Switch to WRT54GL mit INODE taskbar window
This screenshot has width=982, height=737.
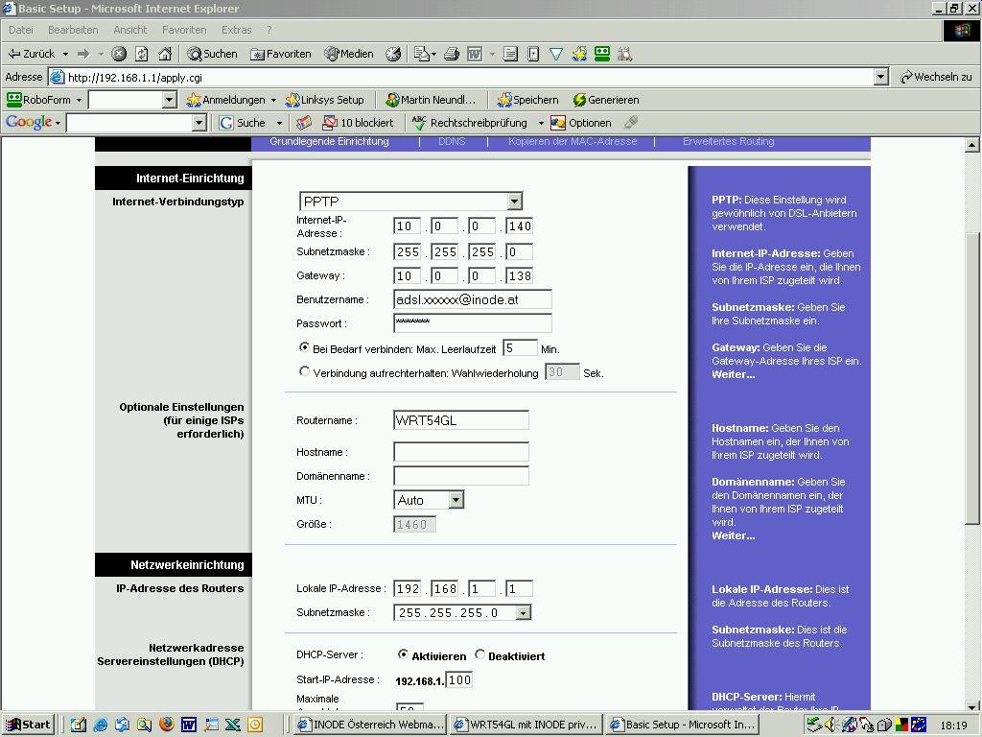pyautogui.click(x=526, y=725)
